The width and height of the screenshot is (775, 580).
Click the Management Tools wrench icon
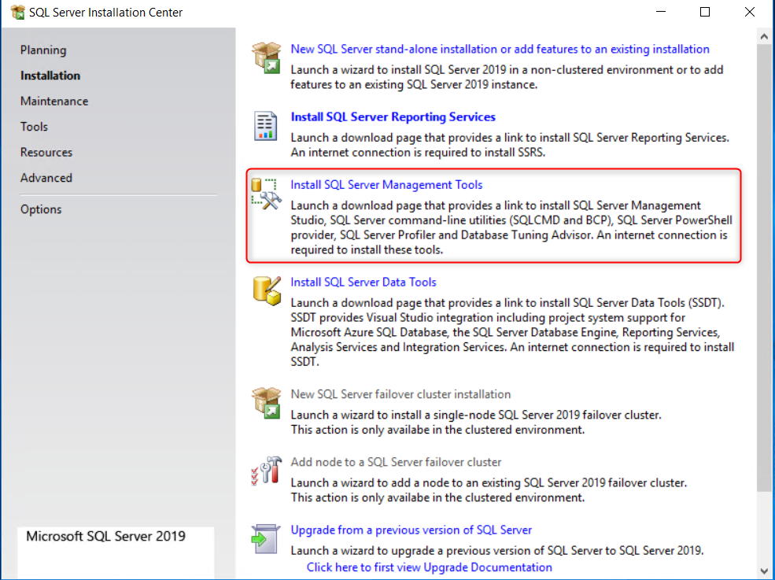point(267,194)
